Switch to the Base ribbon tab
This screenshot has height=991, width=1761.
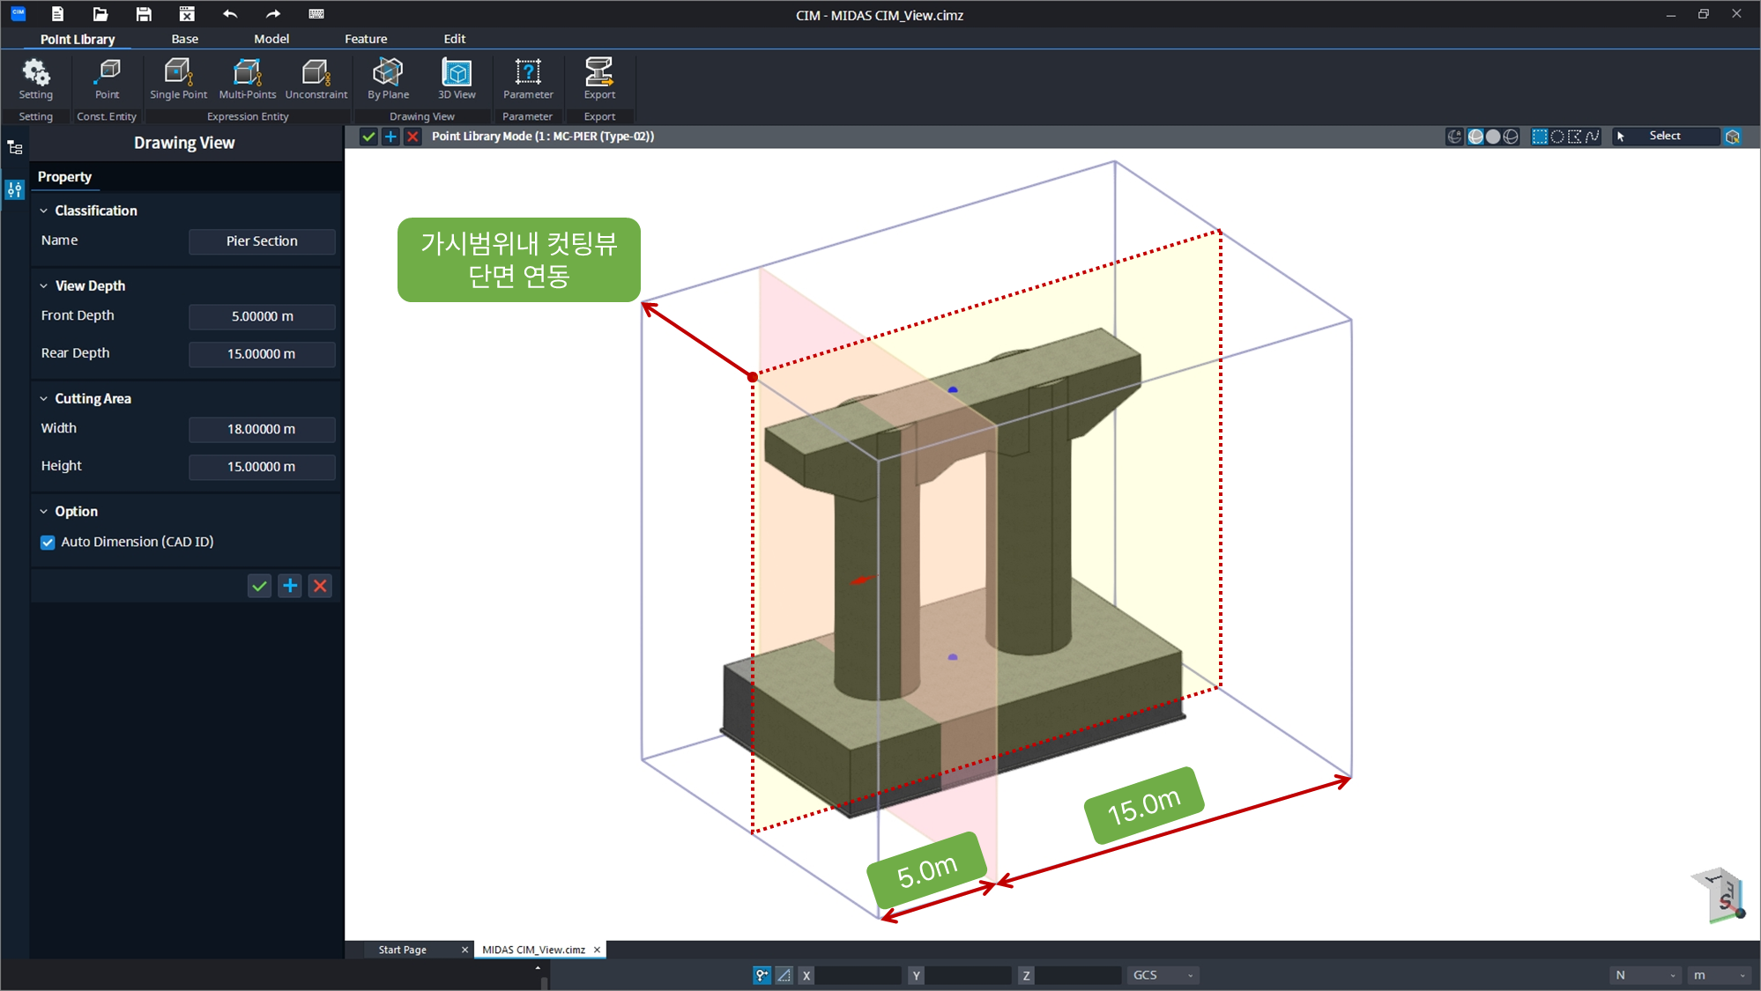pos(185,39)
